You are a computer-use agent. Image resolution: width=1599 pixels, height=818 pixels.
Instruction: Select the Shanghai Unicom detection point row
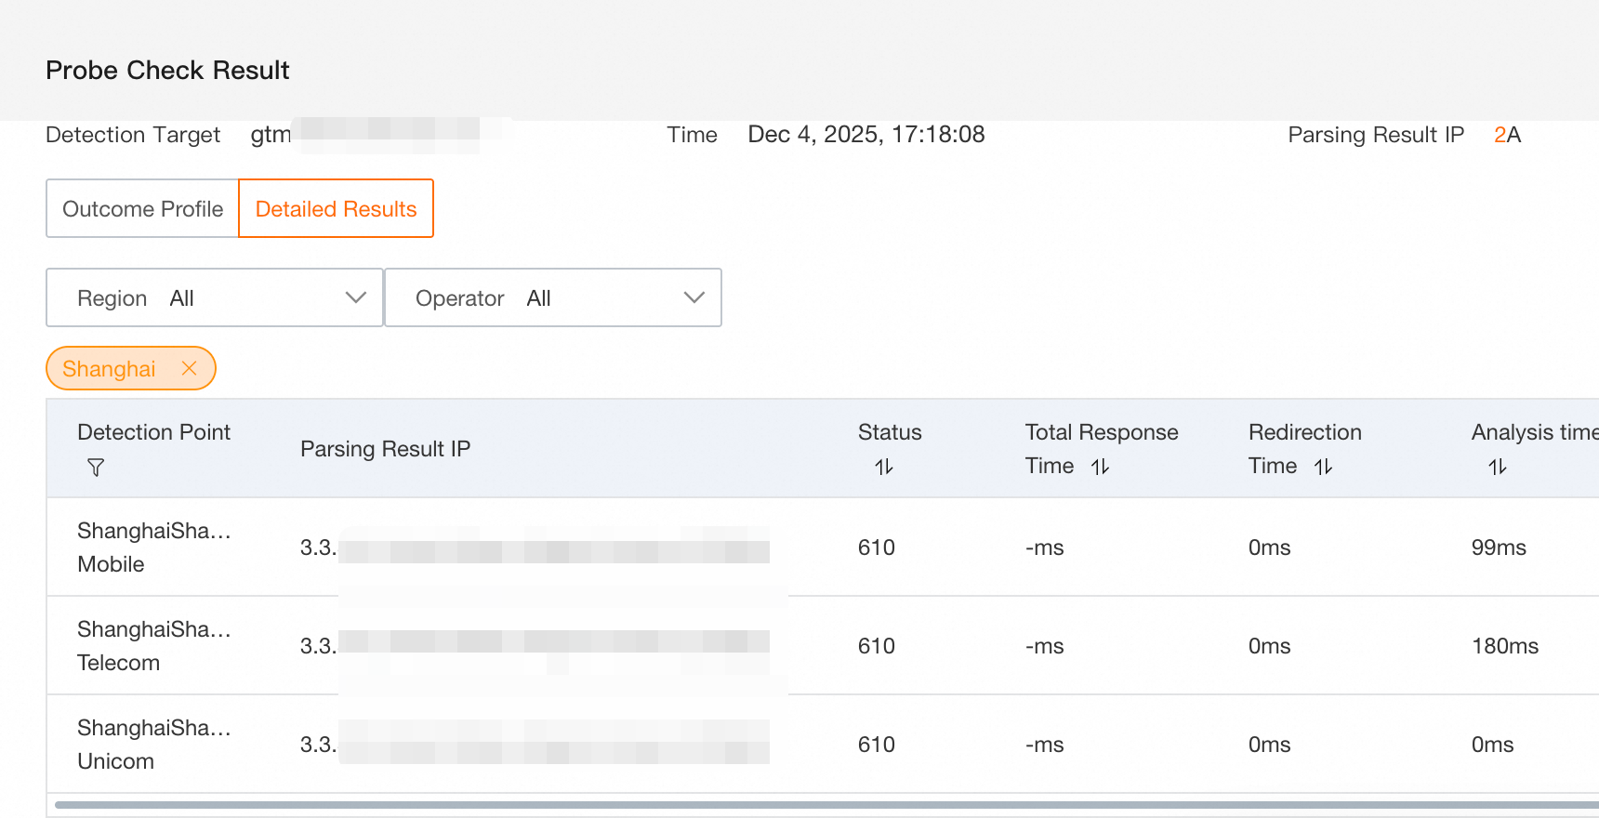(x=154, y=745)
